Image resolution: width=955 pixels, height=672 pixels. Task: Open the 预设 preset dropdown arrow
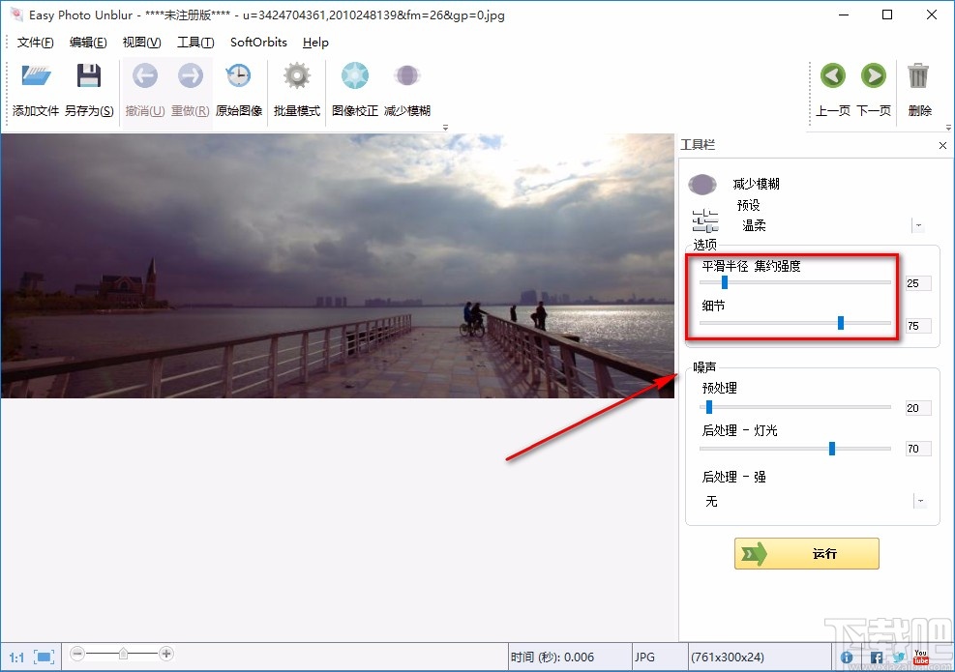coord(919,224)
